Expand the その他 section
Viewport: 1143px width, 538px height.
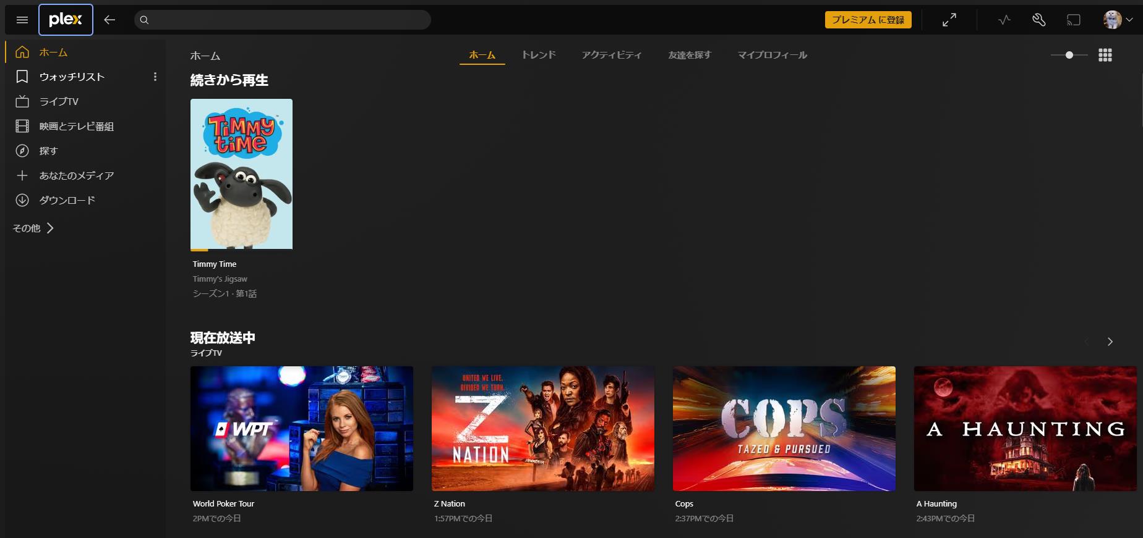(x=33, y=228)
